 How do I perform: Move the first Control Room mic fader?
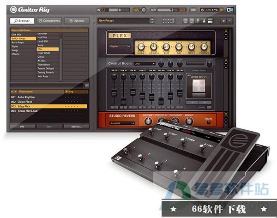(114, 93)
